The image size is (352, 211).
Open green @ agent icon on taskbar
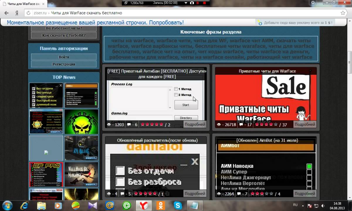(x=127, y=205)
